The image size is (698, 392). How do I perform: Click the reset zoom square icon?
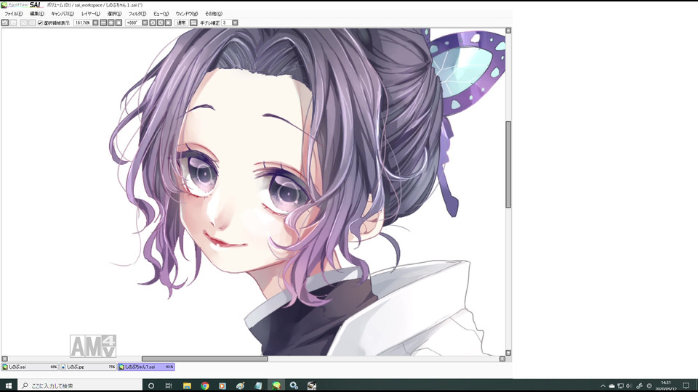click(x=119, y=23)
